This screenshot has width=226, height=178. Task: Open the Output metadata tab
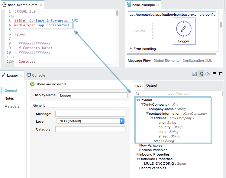[152, 85]
